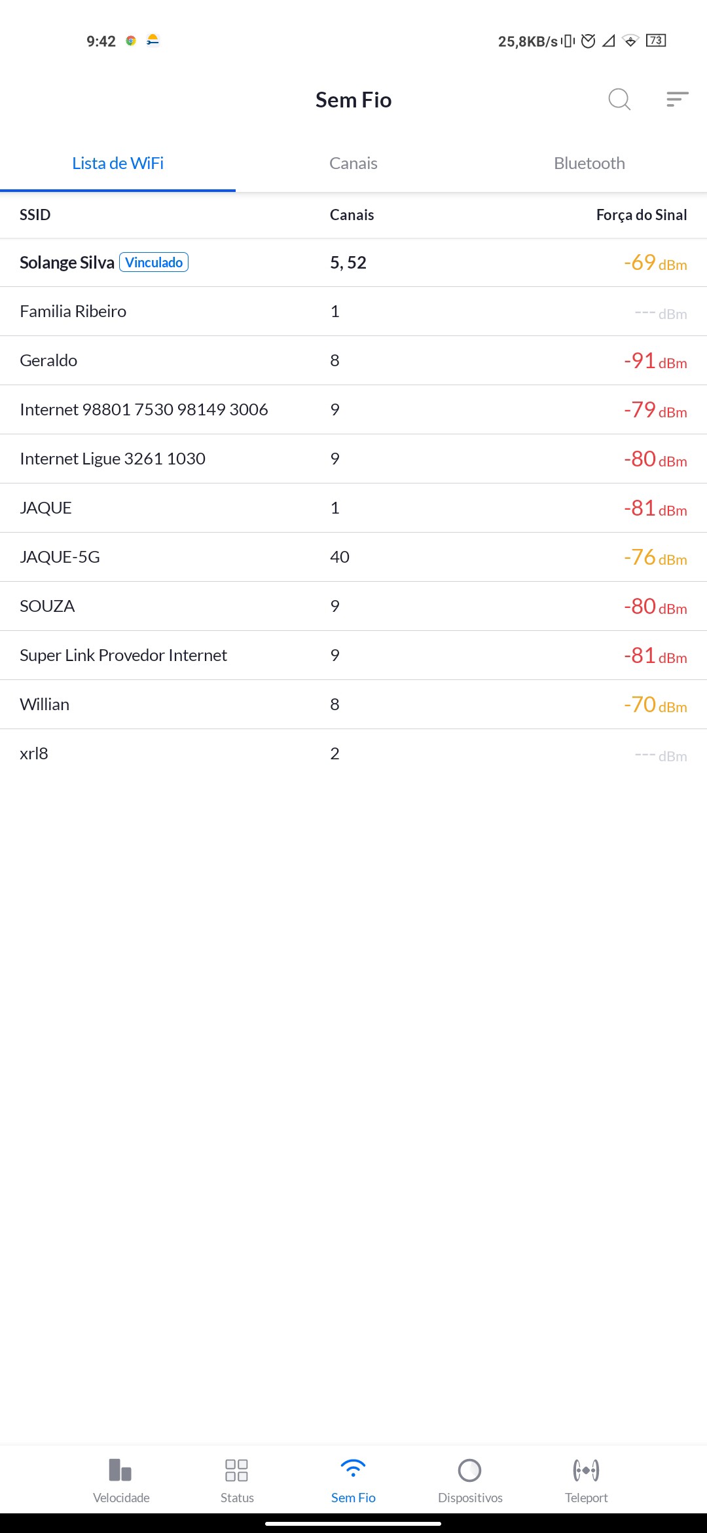Select Super Link Provedor Internet network
Screen dimensions: 707x1533
[124, 655]
